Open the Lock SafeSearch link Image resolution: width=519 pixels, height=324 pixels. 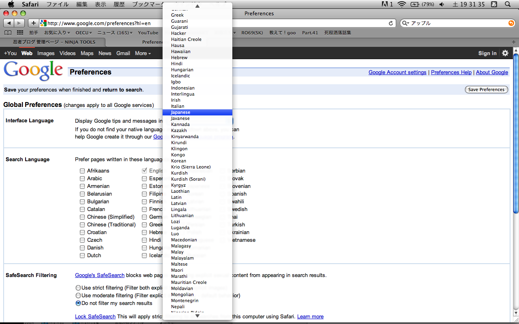pos(95,316)
